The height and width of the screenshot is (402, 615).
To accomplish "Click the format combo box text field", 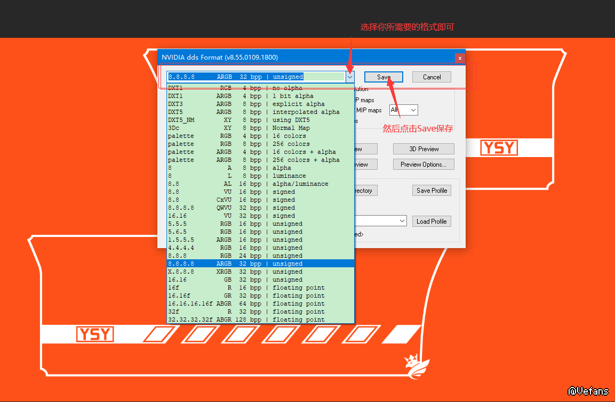I will [256, 77].
